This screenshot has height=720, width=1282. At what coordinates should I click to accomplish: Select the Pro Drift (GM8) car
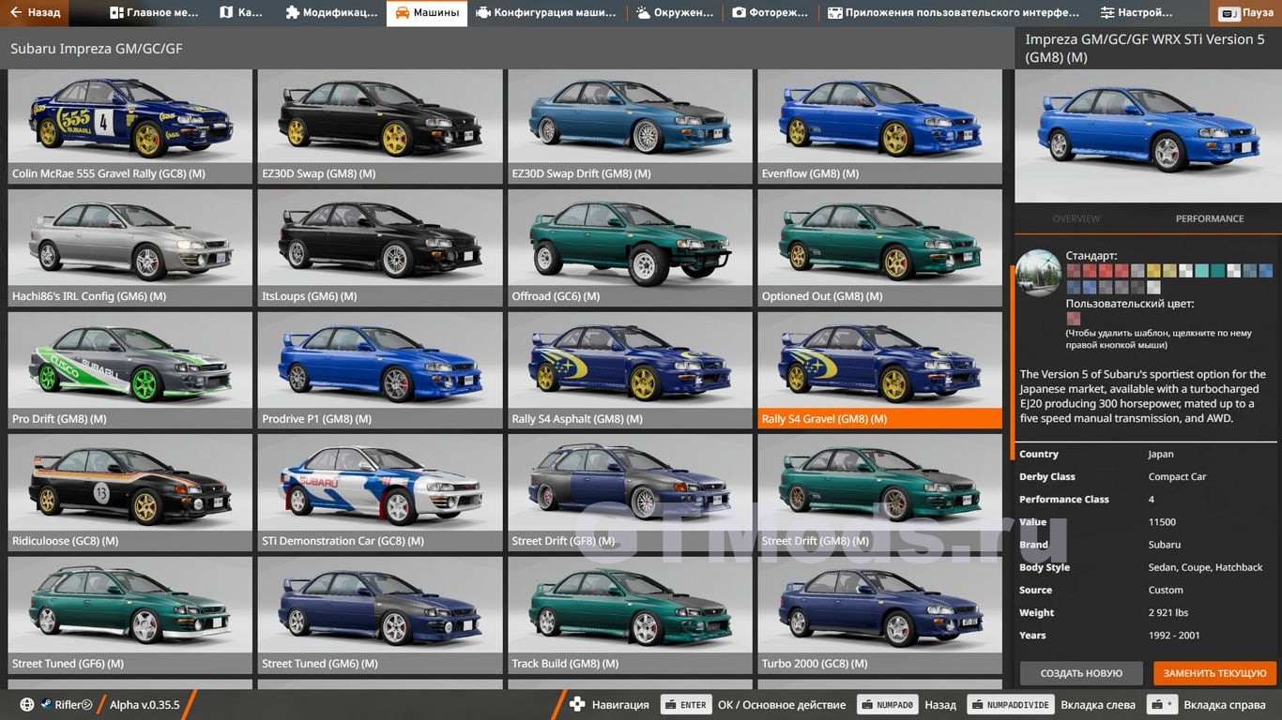130,370
